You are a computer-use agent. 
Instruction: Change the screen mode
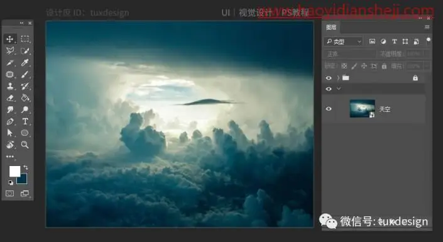[25, 194]
